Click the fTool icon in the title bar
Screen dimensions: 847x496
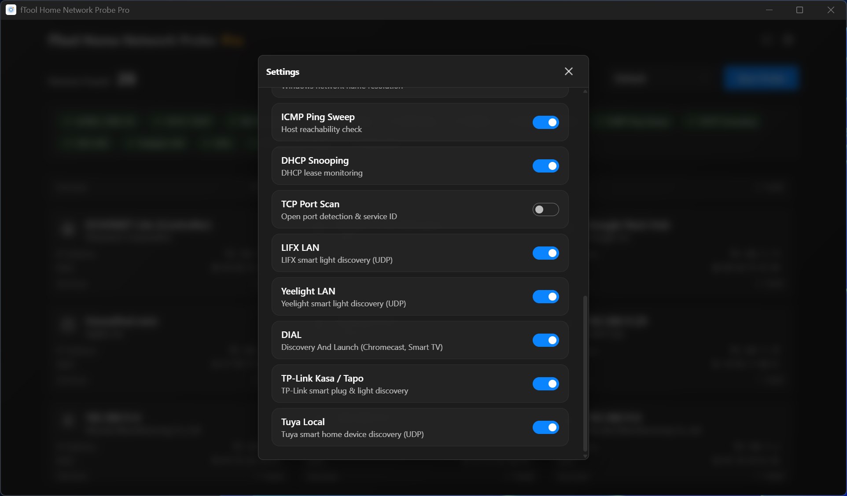11,10
